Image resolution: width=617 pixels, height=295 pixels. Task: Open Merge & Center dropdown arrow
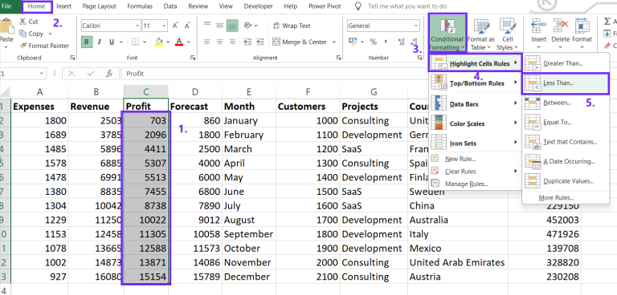tap(334, 42)
